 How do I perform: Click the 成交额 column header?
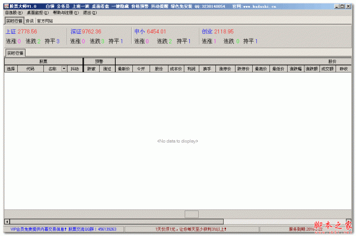[328, 69]
